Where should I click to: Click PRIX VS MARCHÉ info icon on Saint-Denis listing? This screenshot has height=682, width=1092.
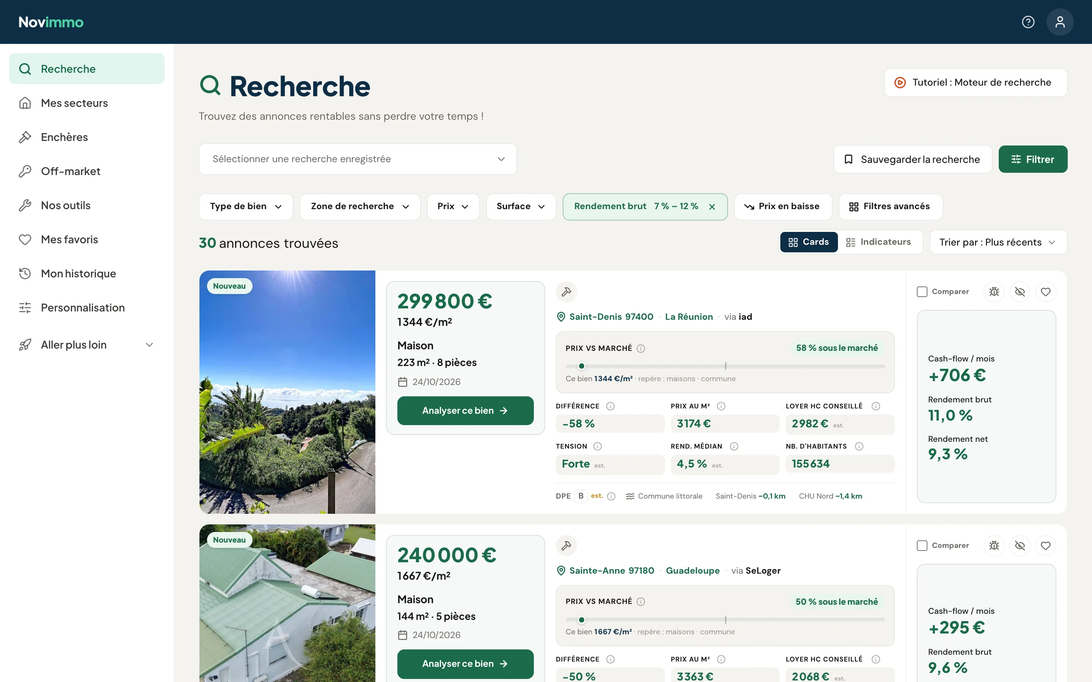point(641,348)
